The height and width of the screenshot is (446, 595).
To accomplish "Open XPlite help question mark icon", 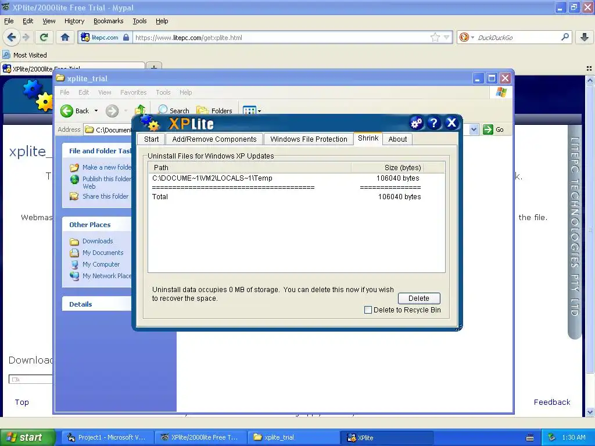I will 433,123.
